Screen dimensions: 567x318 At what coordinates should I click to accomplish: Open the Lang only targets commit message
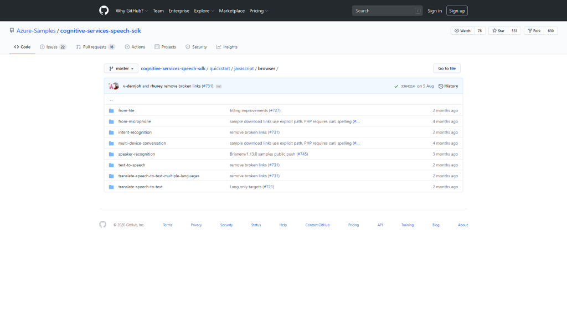click(x=245, y=187)
